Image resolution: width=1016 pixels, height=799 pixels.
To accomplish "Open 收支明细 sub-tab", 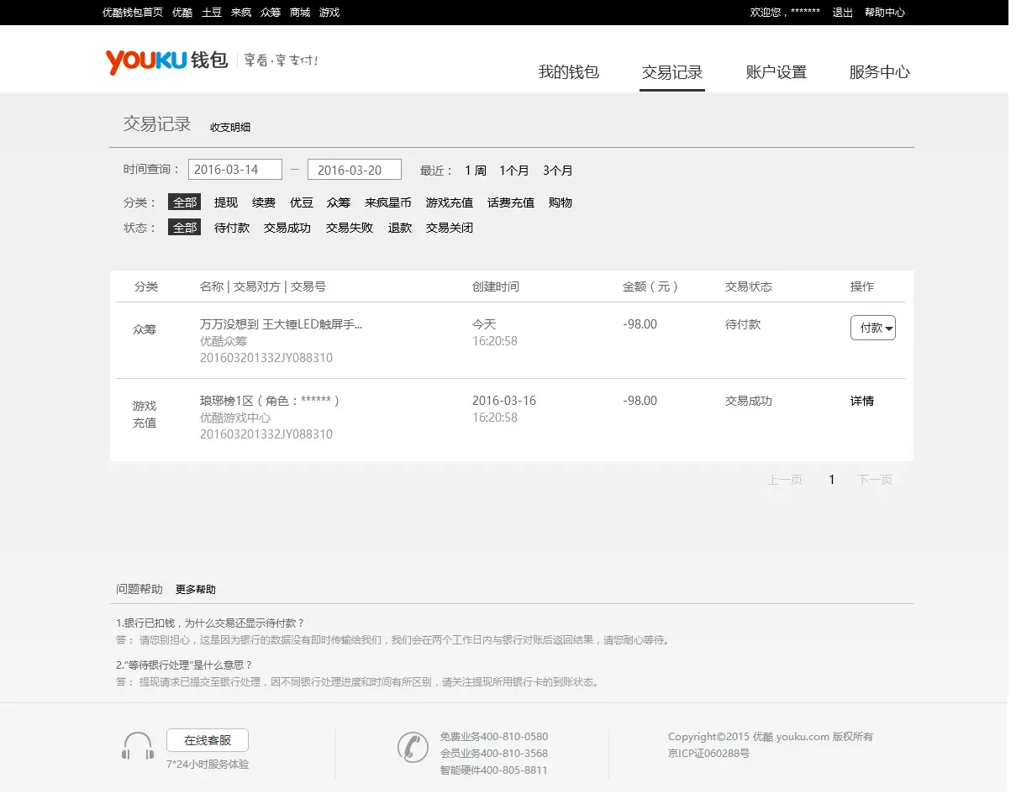I will (230, 128).
